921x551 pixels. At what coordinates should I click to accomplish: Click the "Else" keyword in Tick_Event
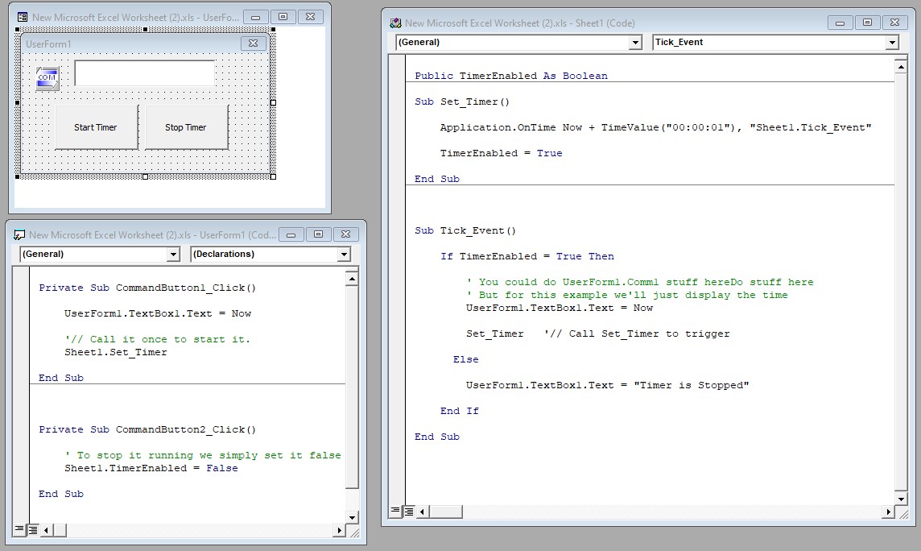point(466,359)
